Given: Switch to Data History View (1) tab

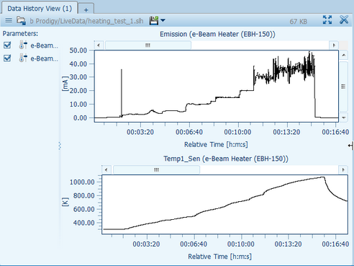Looking at the screenshot, I should tap(40, 9).
